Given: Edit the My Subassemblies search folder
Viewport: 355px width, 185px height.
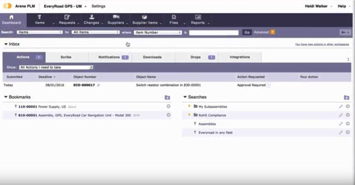Looking at the screenshot, I should point(341,107).
